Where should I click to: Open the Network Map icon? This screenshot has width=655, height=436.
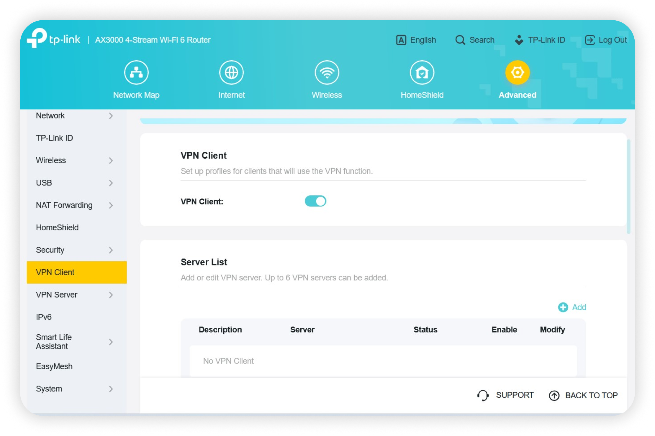(x=136, y=72)
